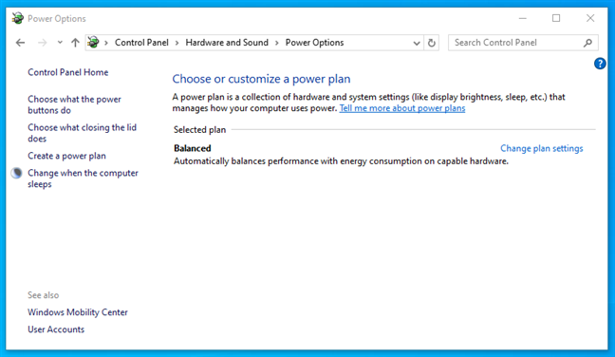Close the Power Options window
The width and height of the screenshot is (615, 357).
590,18
